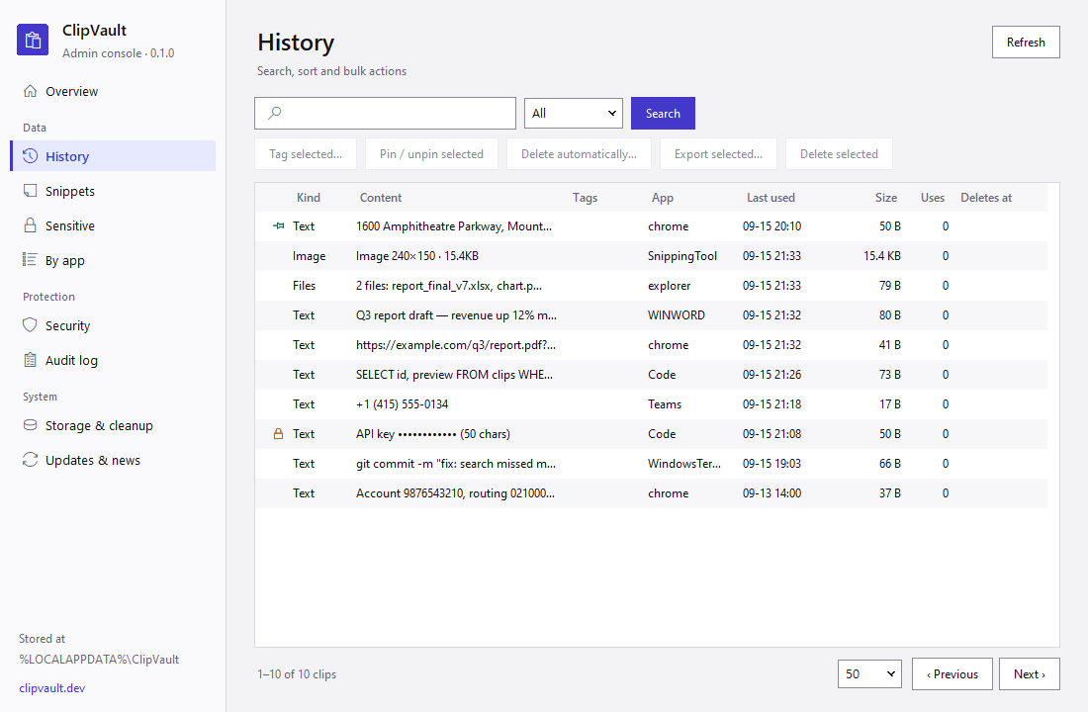Open the Overview page
Screen dimensions: 1088x712
point(113,91)
